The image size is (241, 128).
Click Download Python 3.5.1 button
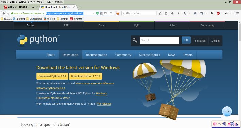[x=52, y=76]
